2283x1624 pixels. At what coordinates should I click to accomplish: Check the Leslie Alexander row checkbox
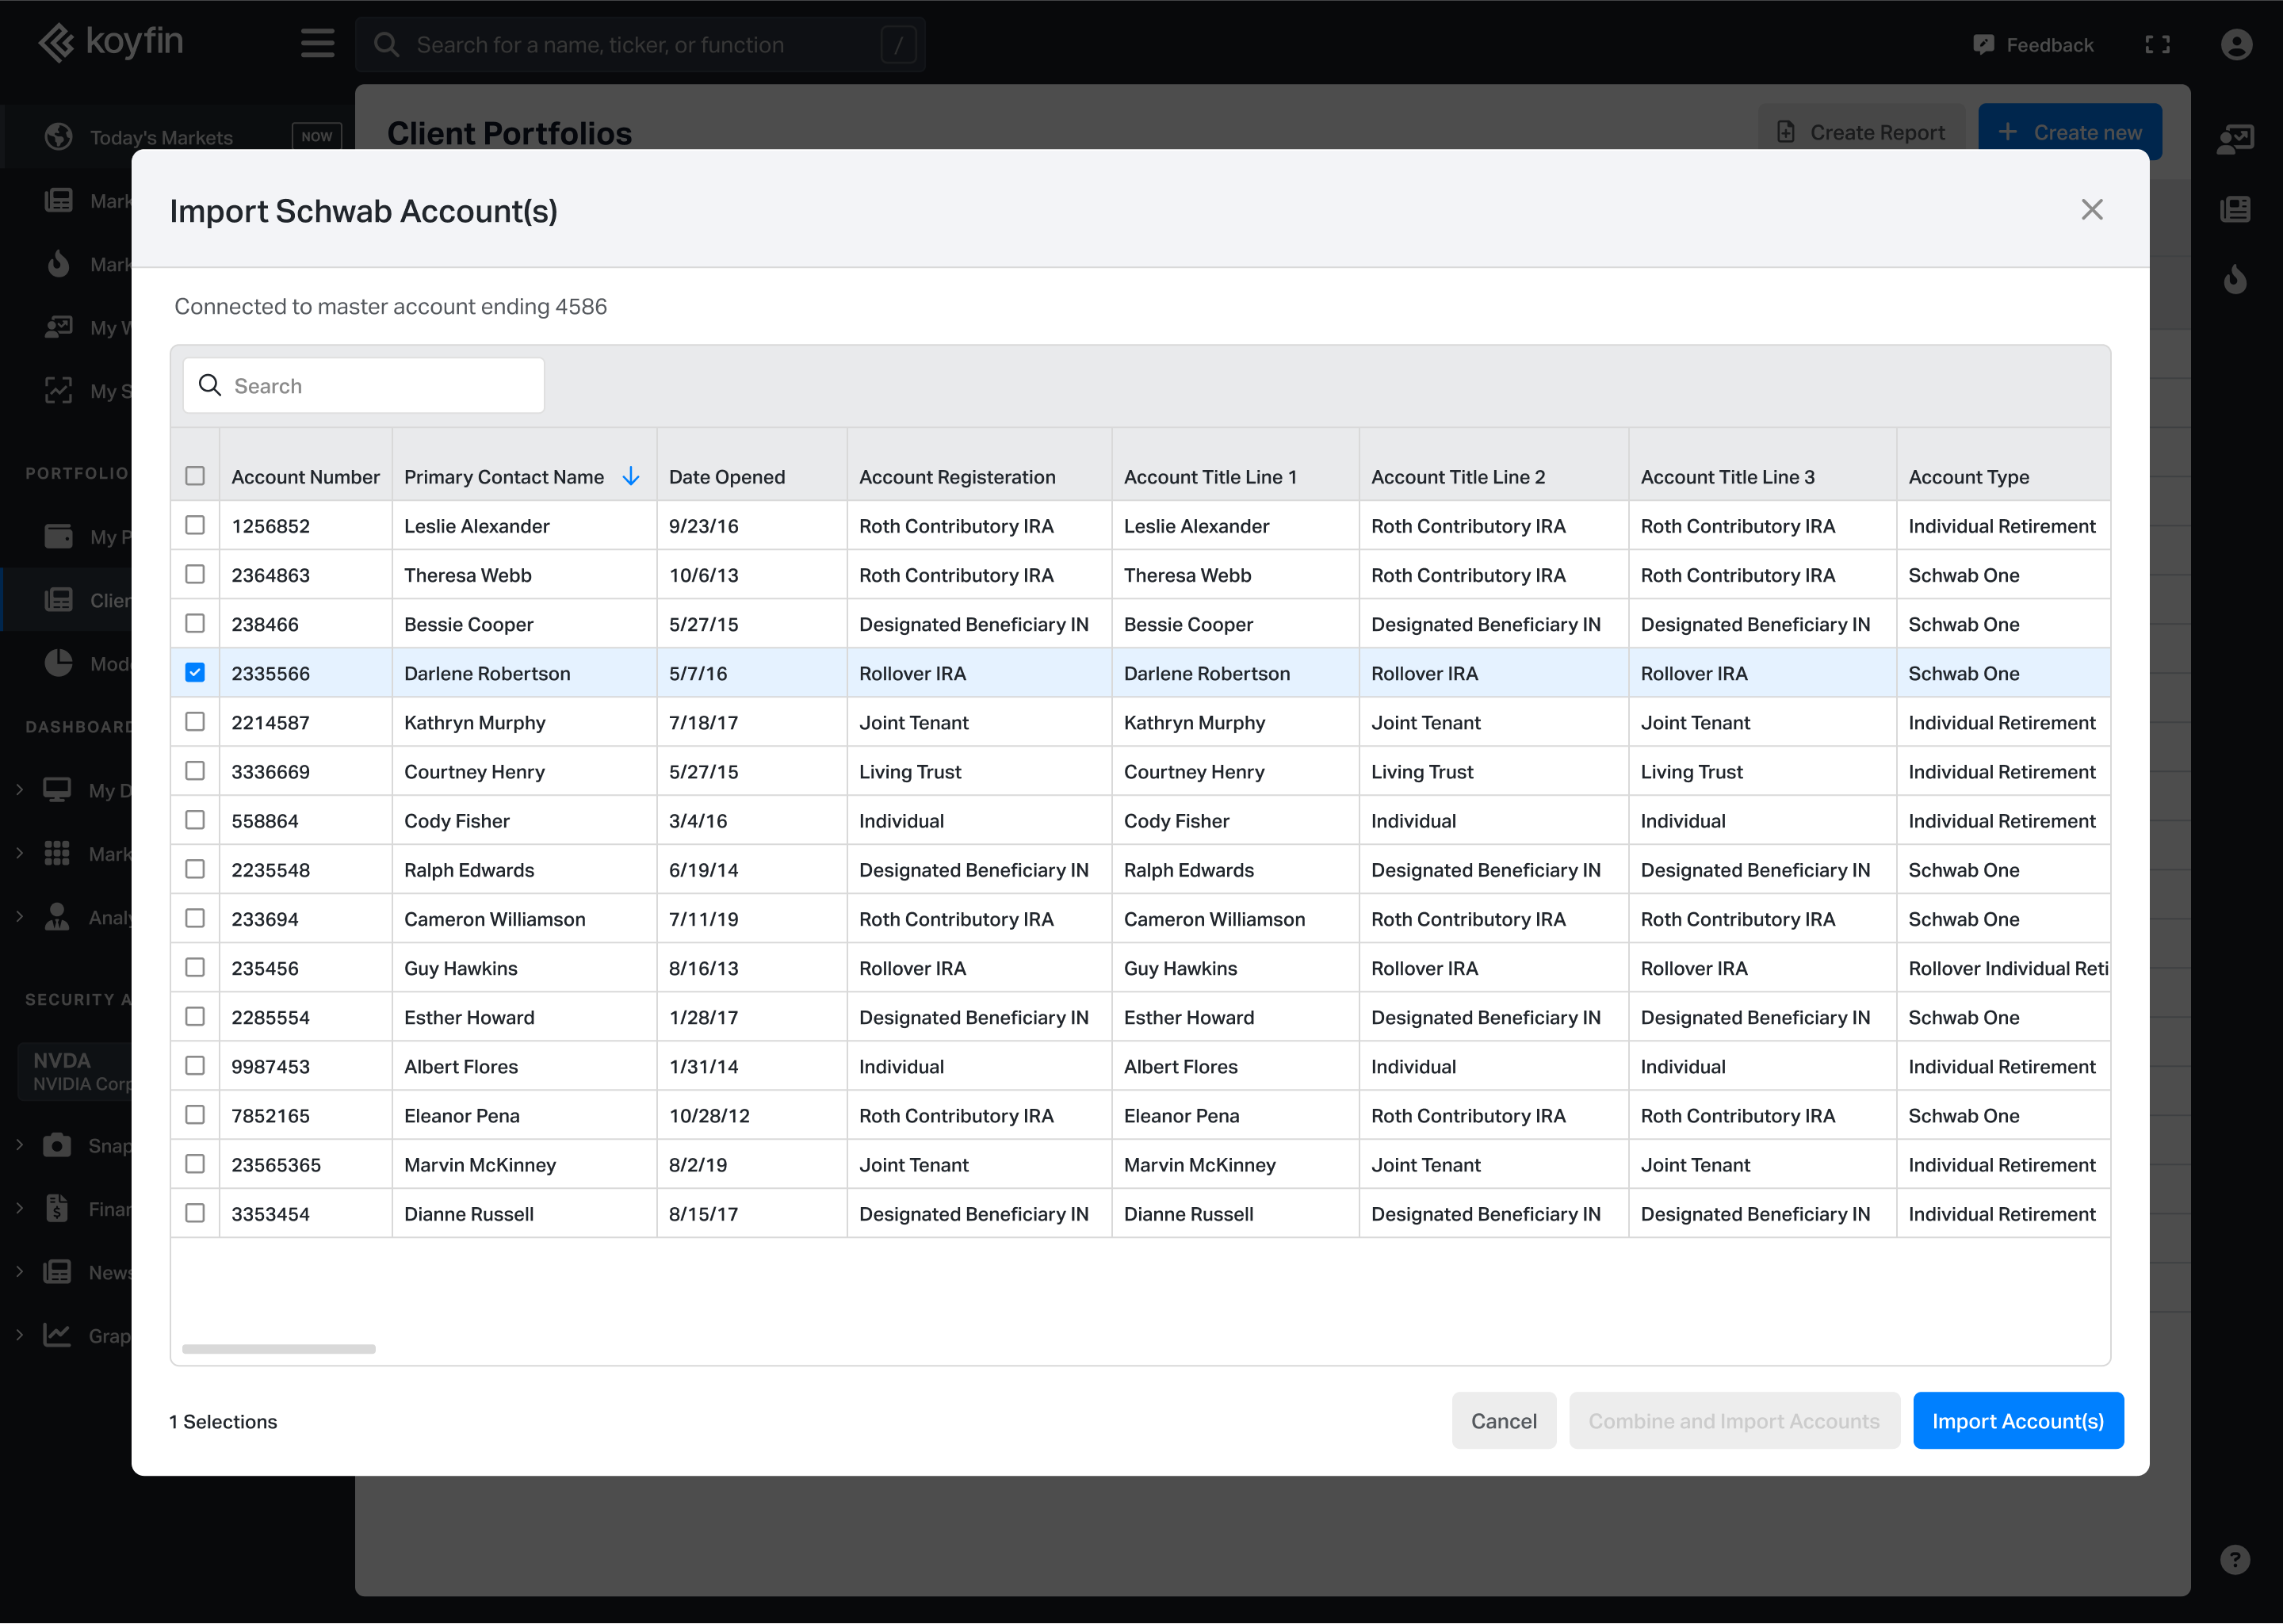click(195, 525)
